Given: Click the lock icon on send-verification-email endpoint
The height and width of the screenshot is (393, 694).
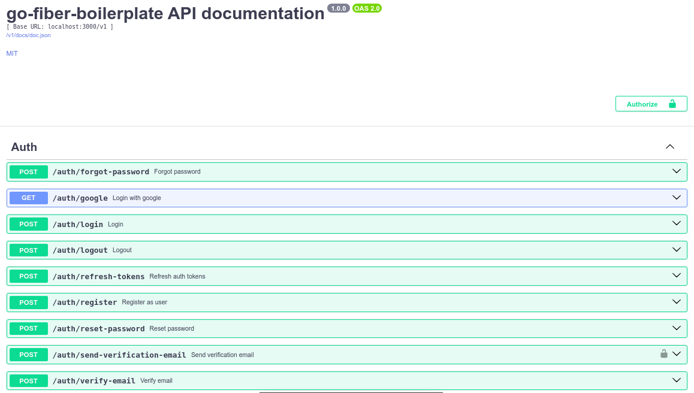Looking at the screenshot, I should pos(663,354).
